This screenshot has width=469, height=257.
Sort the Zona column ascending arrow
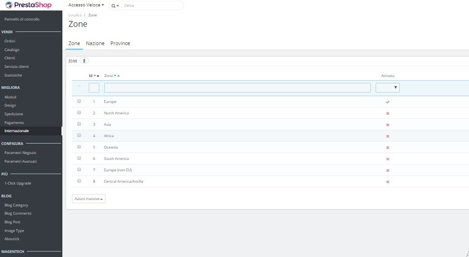(118, 76)
